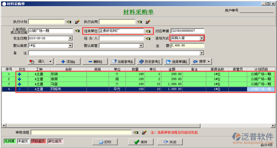277x148 pixels.
Task: Open 调入 button dropdown arrow
Action: [x=50, y=62]
